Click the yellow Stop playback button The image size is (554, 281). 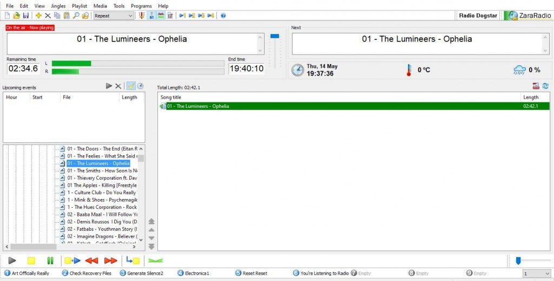(31, 261)
